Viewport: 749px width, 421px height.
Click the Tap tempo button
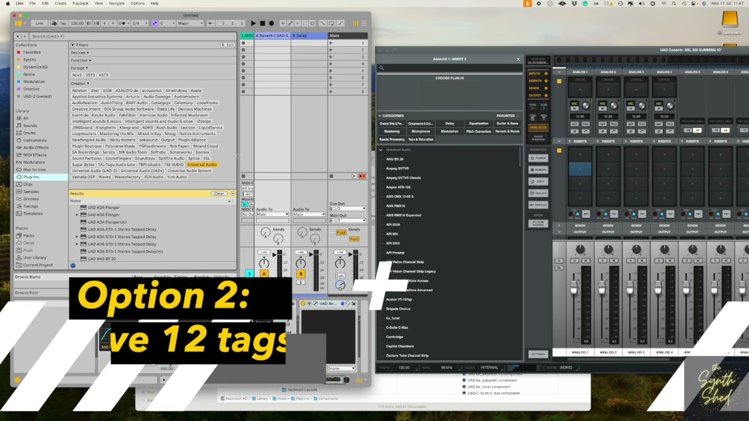63,23
